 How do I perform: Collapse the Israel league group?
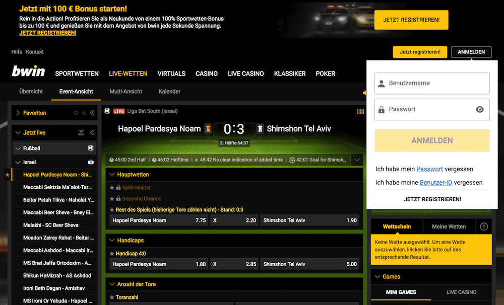18,162
